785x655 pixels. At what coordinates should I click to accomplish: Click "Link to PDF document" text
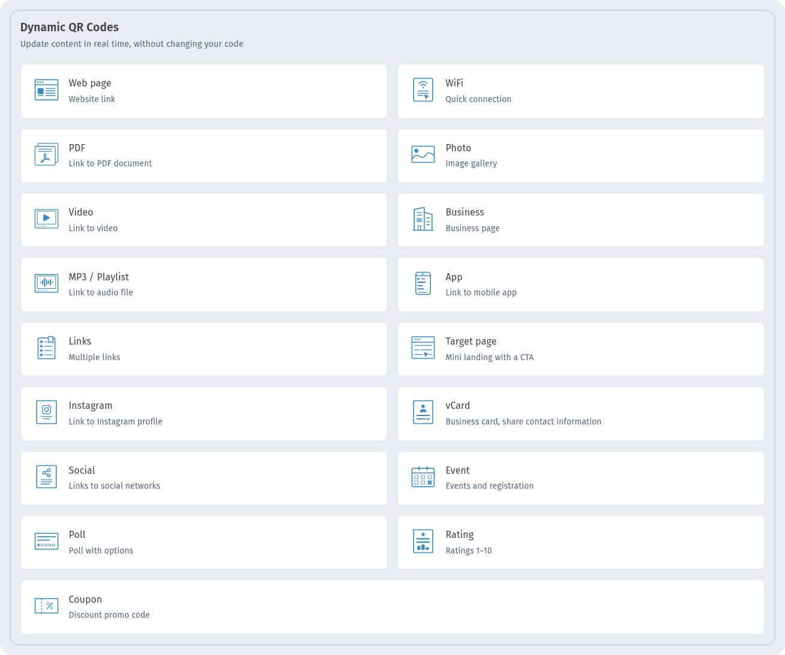pyautogui.click(x=110, y=163)
